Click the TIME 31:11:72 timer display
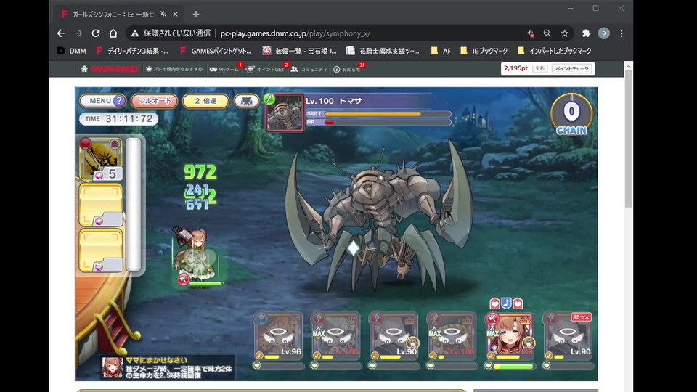This screenshot has width=697, height=392. [118, 118]
